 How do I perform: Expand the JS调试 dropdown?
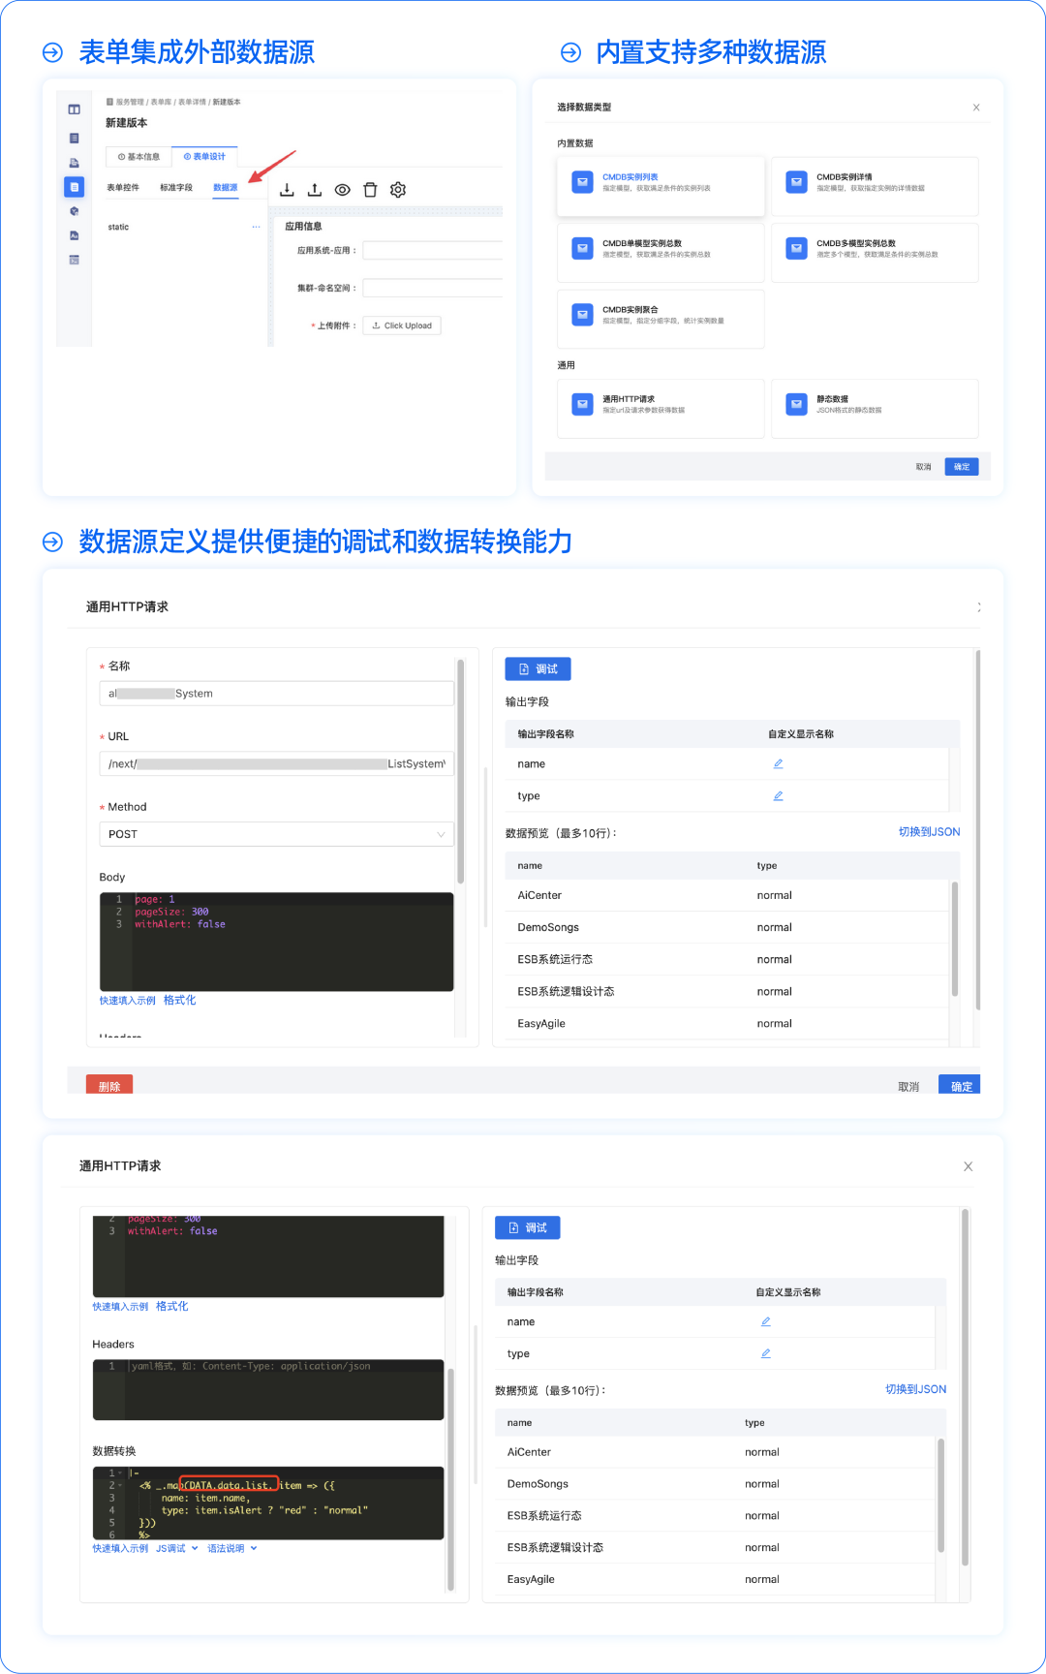176,1548
